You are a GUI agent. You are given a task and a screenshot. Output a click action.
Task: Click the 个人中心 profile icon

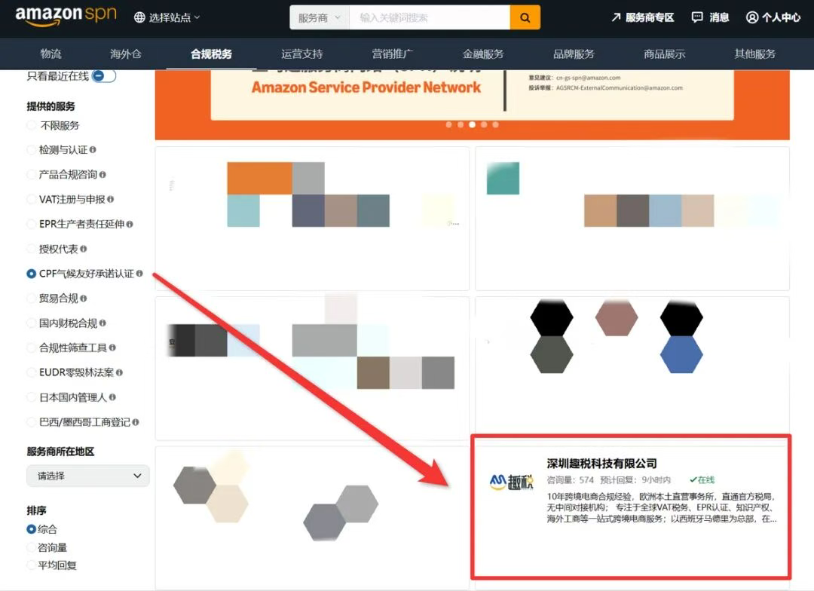751,17
